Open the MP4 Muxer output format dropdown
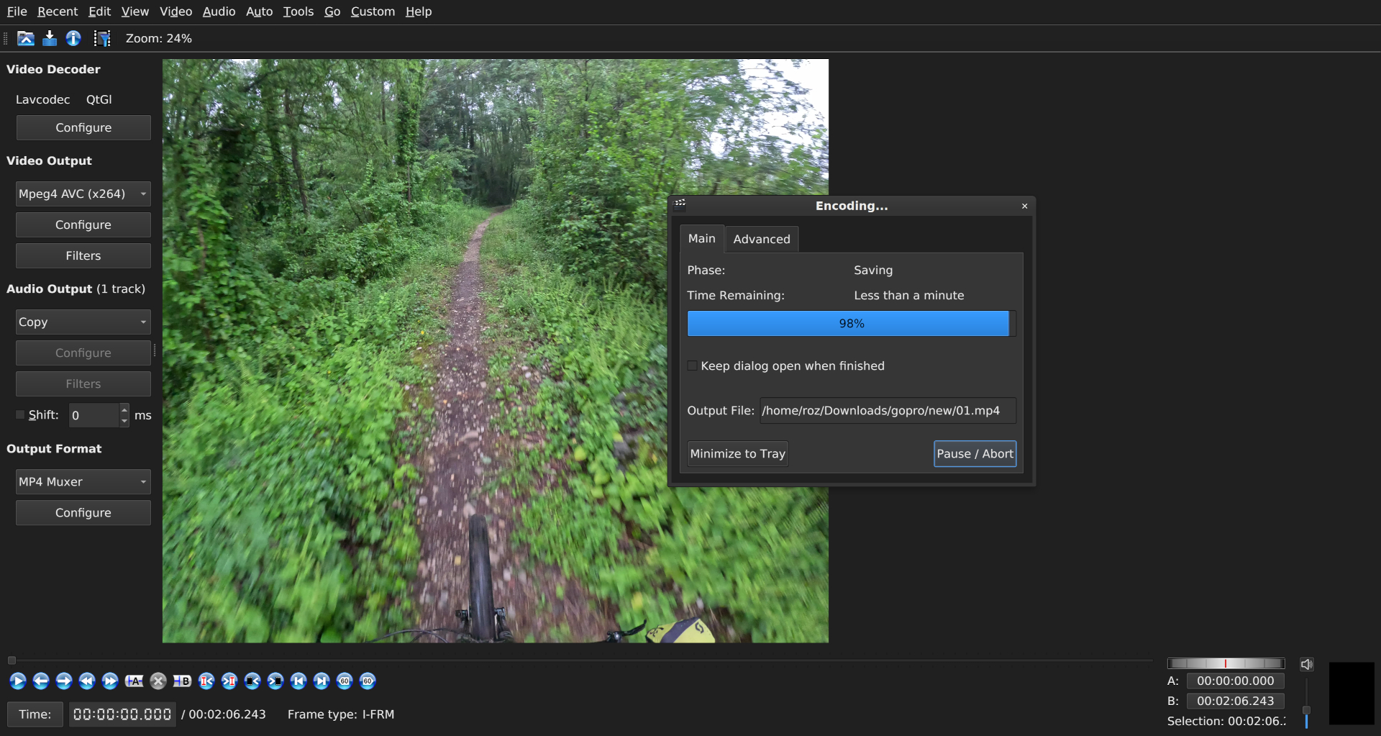Image resolution: width=1381 pixels, height=736 pixels. (83, 481)
